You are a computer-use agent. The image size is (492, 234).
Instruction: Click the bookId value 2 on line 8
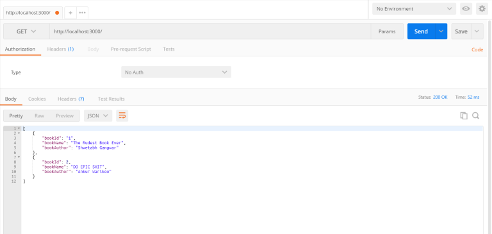[x=67, y=162]
